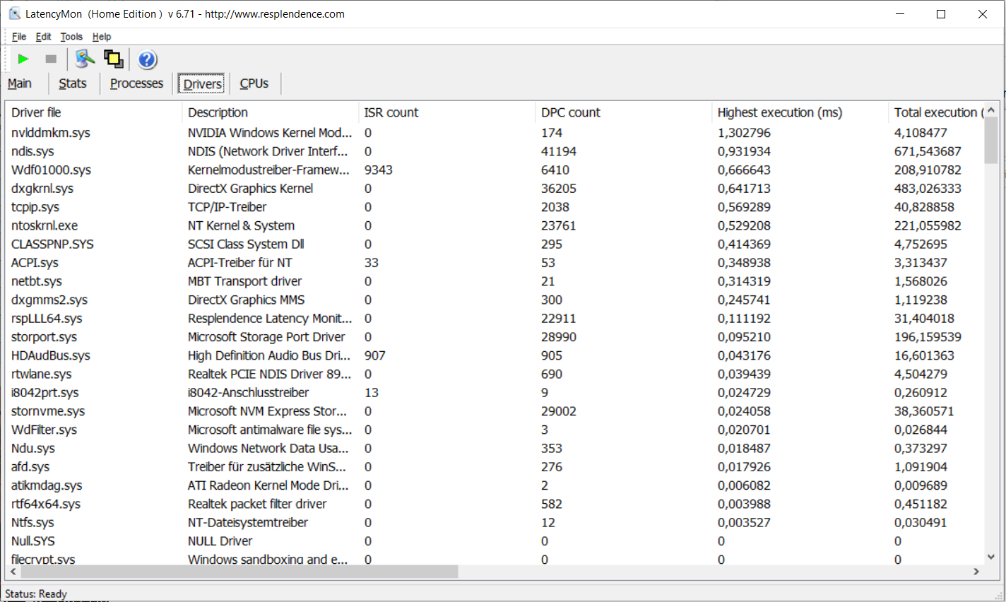This screenshot has height=602, width=1006.
Task: Select the i8042prt.sys driver row
Action: [495, 393]
